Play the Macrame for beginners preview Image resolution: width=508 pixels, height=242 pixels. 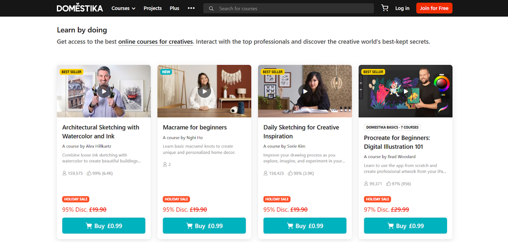204,92
